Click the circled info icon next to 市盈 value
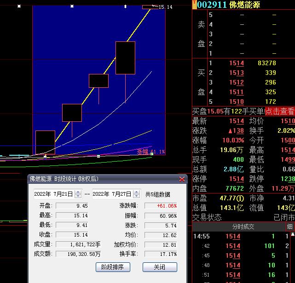 click(240, 198)
